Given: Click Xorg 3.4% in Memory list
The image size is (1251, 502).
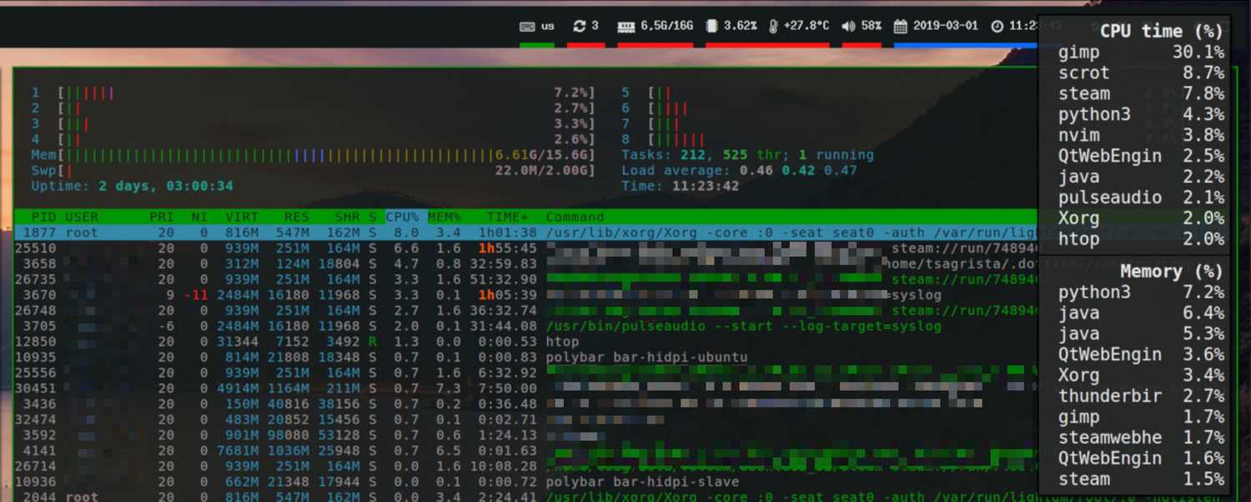Looking at the screenshot, I should tap(1141, 375).
